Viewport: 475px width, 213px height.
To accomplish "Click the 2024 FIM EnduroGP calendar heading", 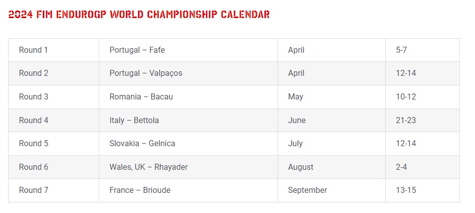I will click(139, 15).
